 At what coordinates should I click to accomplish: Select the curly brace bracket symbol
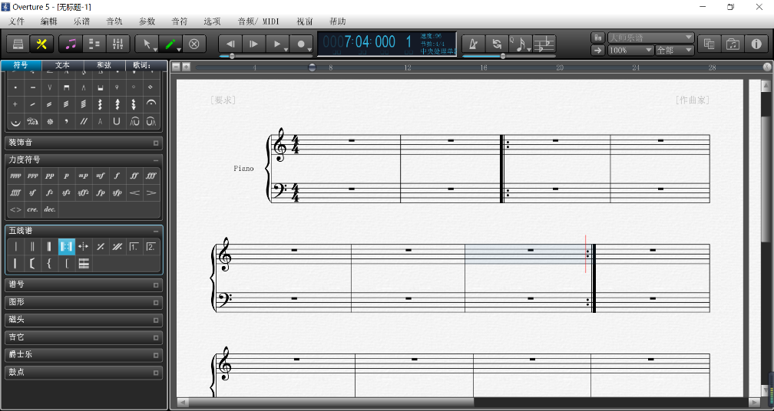point(49,264)
